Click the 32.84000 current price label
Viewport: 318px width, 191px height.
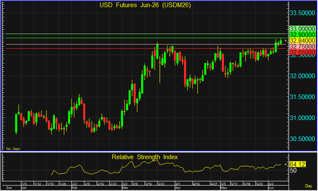click(x=302, y=41)
